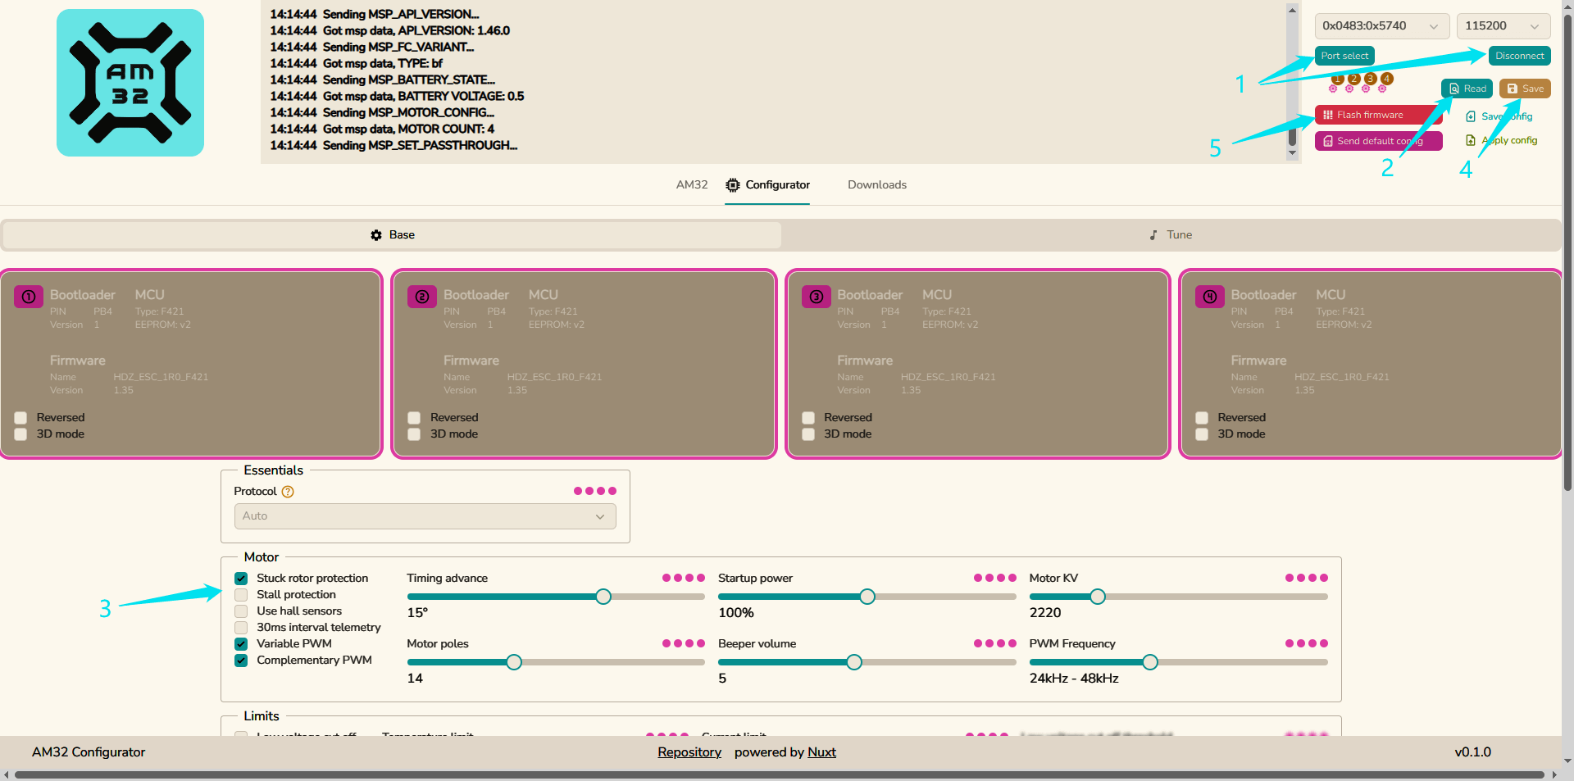Select ESC number 1 badge in first card

coord(29,297)
